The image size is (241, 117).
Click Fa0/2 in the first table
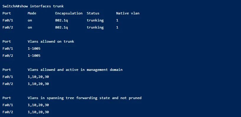click(8, 27)
